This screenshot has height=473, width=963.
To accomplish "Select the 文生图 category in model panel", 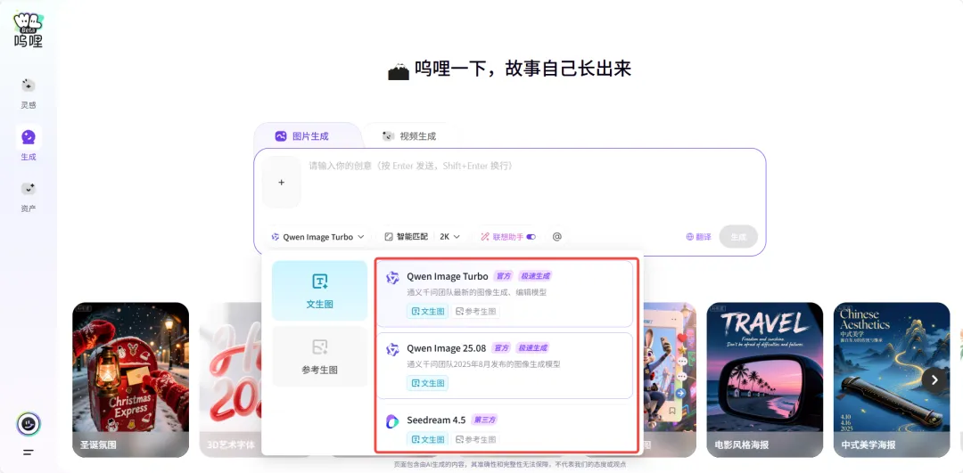I will 319,290.
